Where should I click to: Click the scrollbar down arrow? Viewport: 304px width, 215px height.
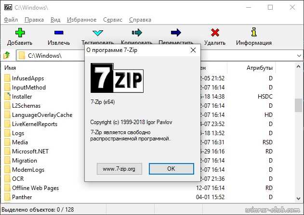coord(299,198)
